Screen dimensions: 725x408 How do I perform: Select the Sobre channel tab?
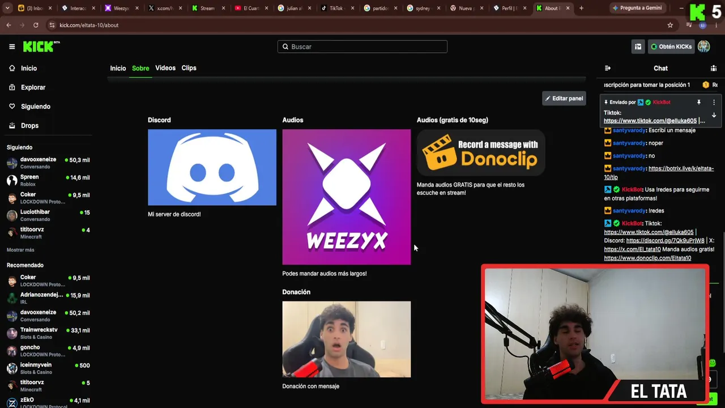point(140,68)
